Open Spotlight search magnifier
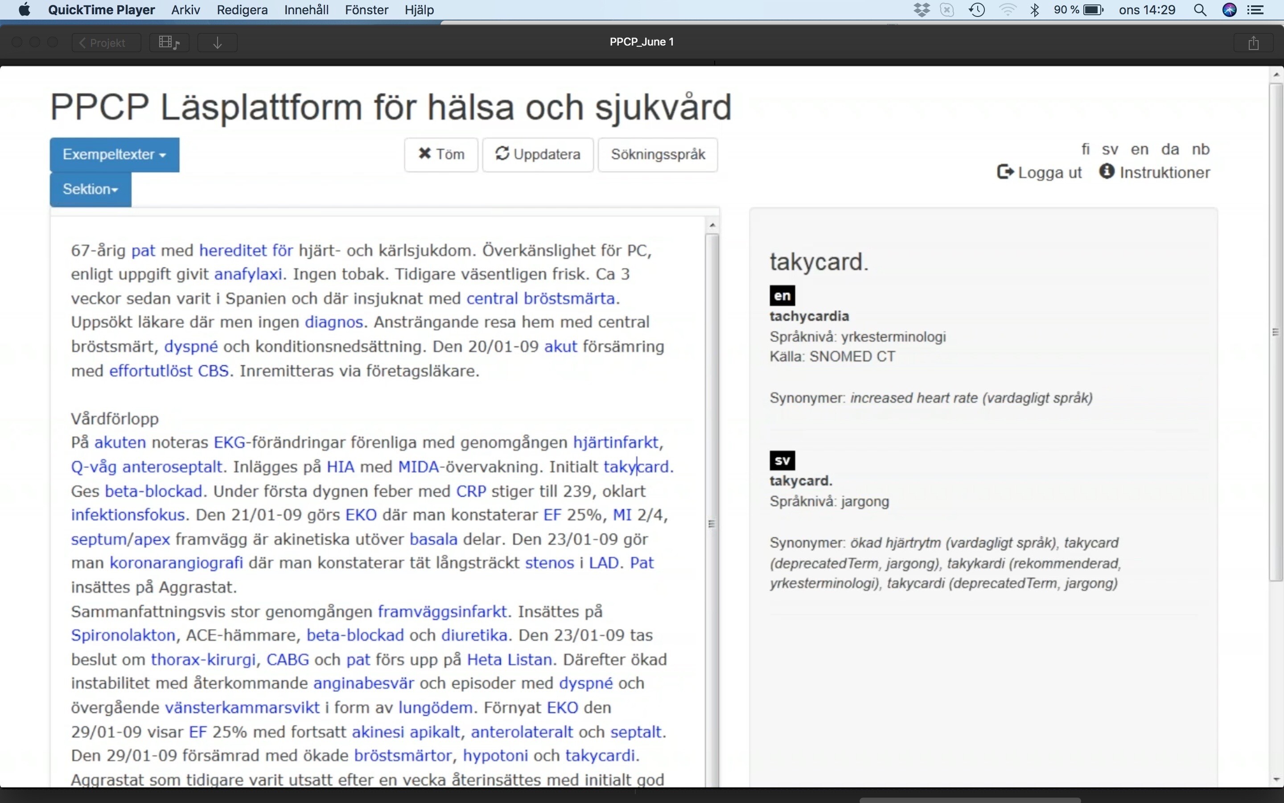Image resolution: width=1284 pixels, height=803 pixels. click(1200, 9)
